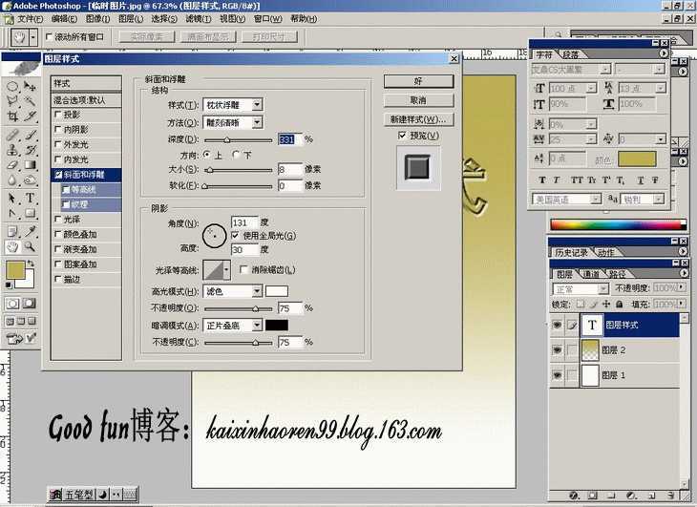Image resolution: width=697 pixels, height=507 pixels.
Task: Click the 好 (OK) button
Action: [418, 82]
